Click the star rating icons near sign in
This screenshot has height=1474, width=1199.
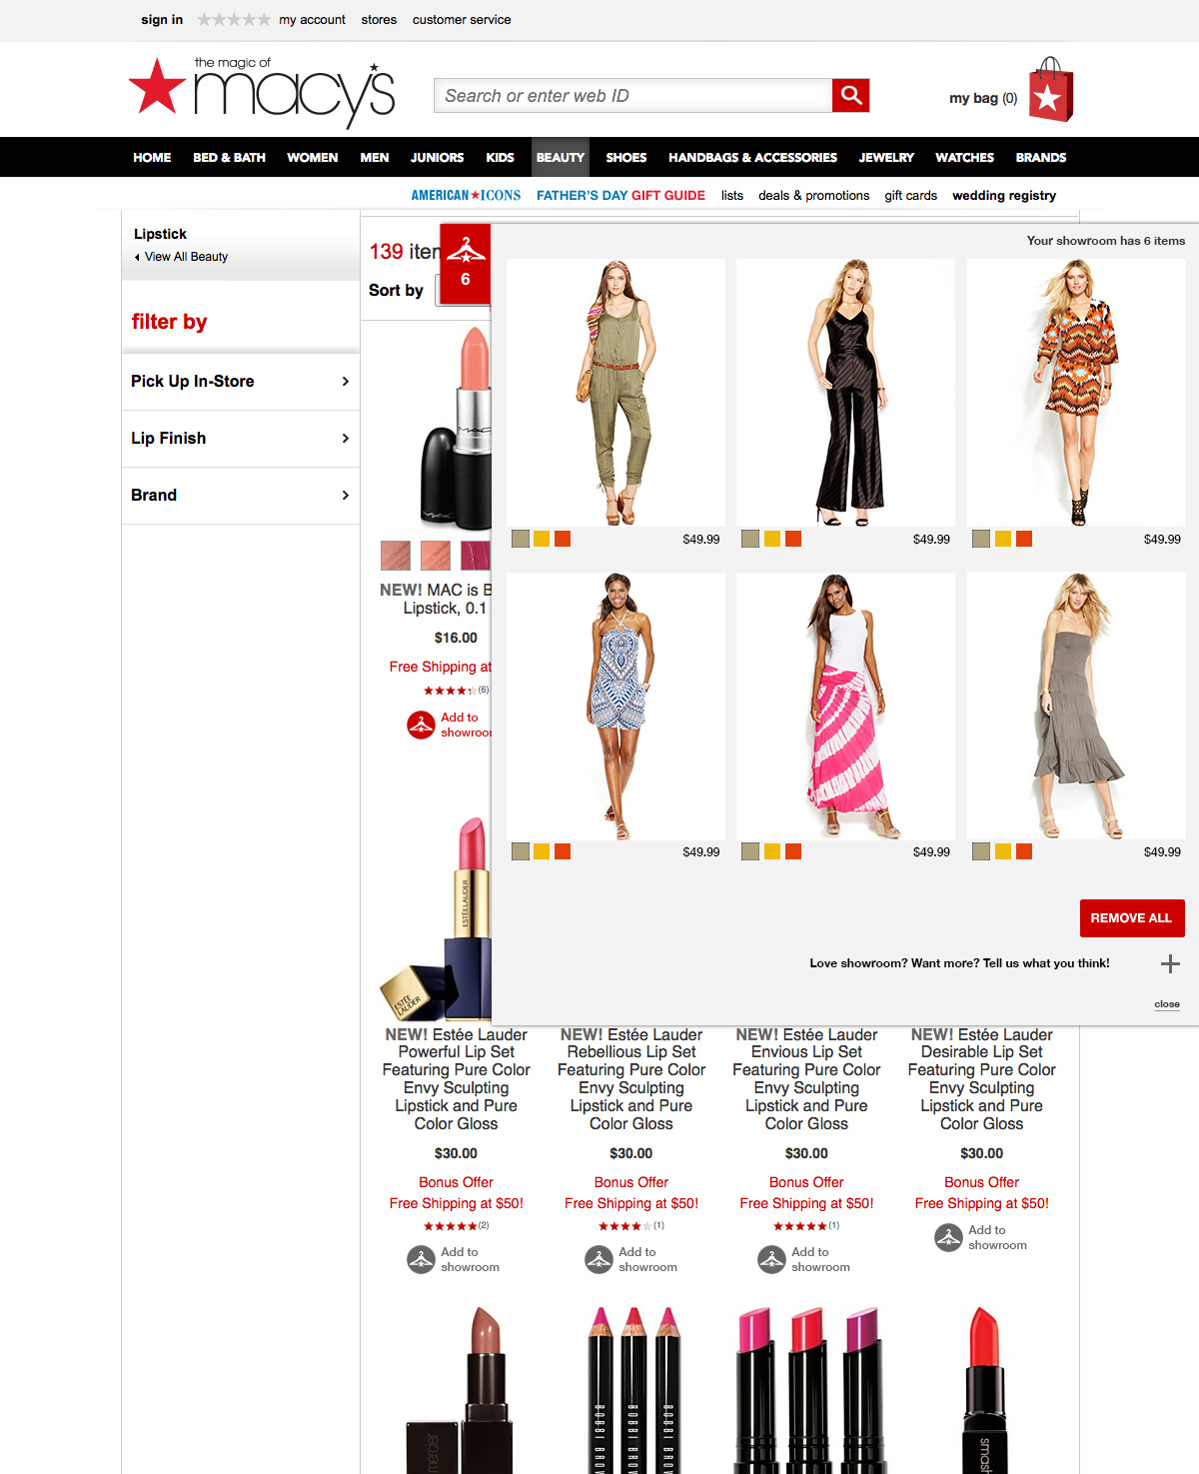[x=234, y=19]
